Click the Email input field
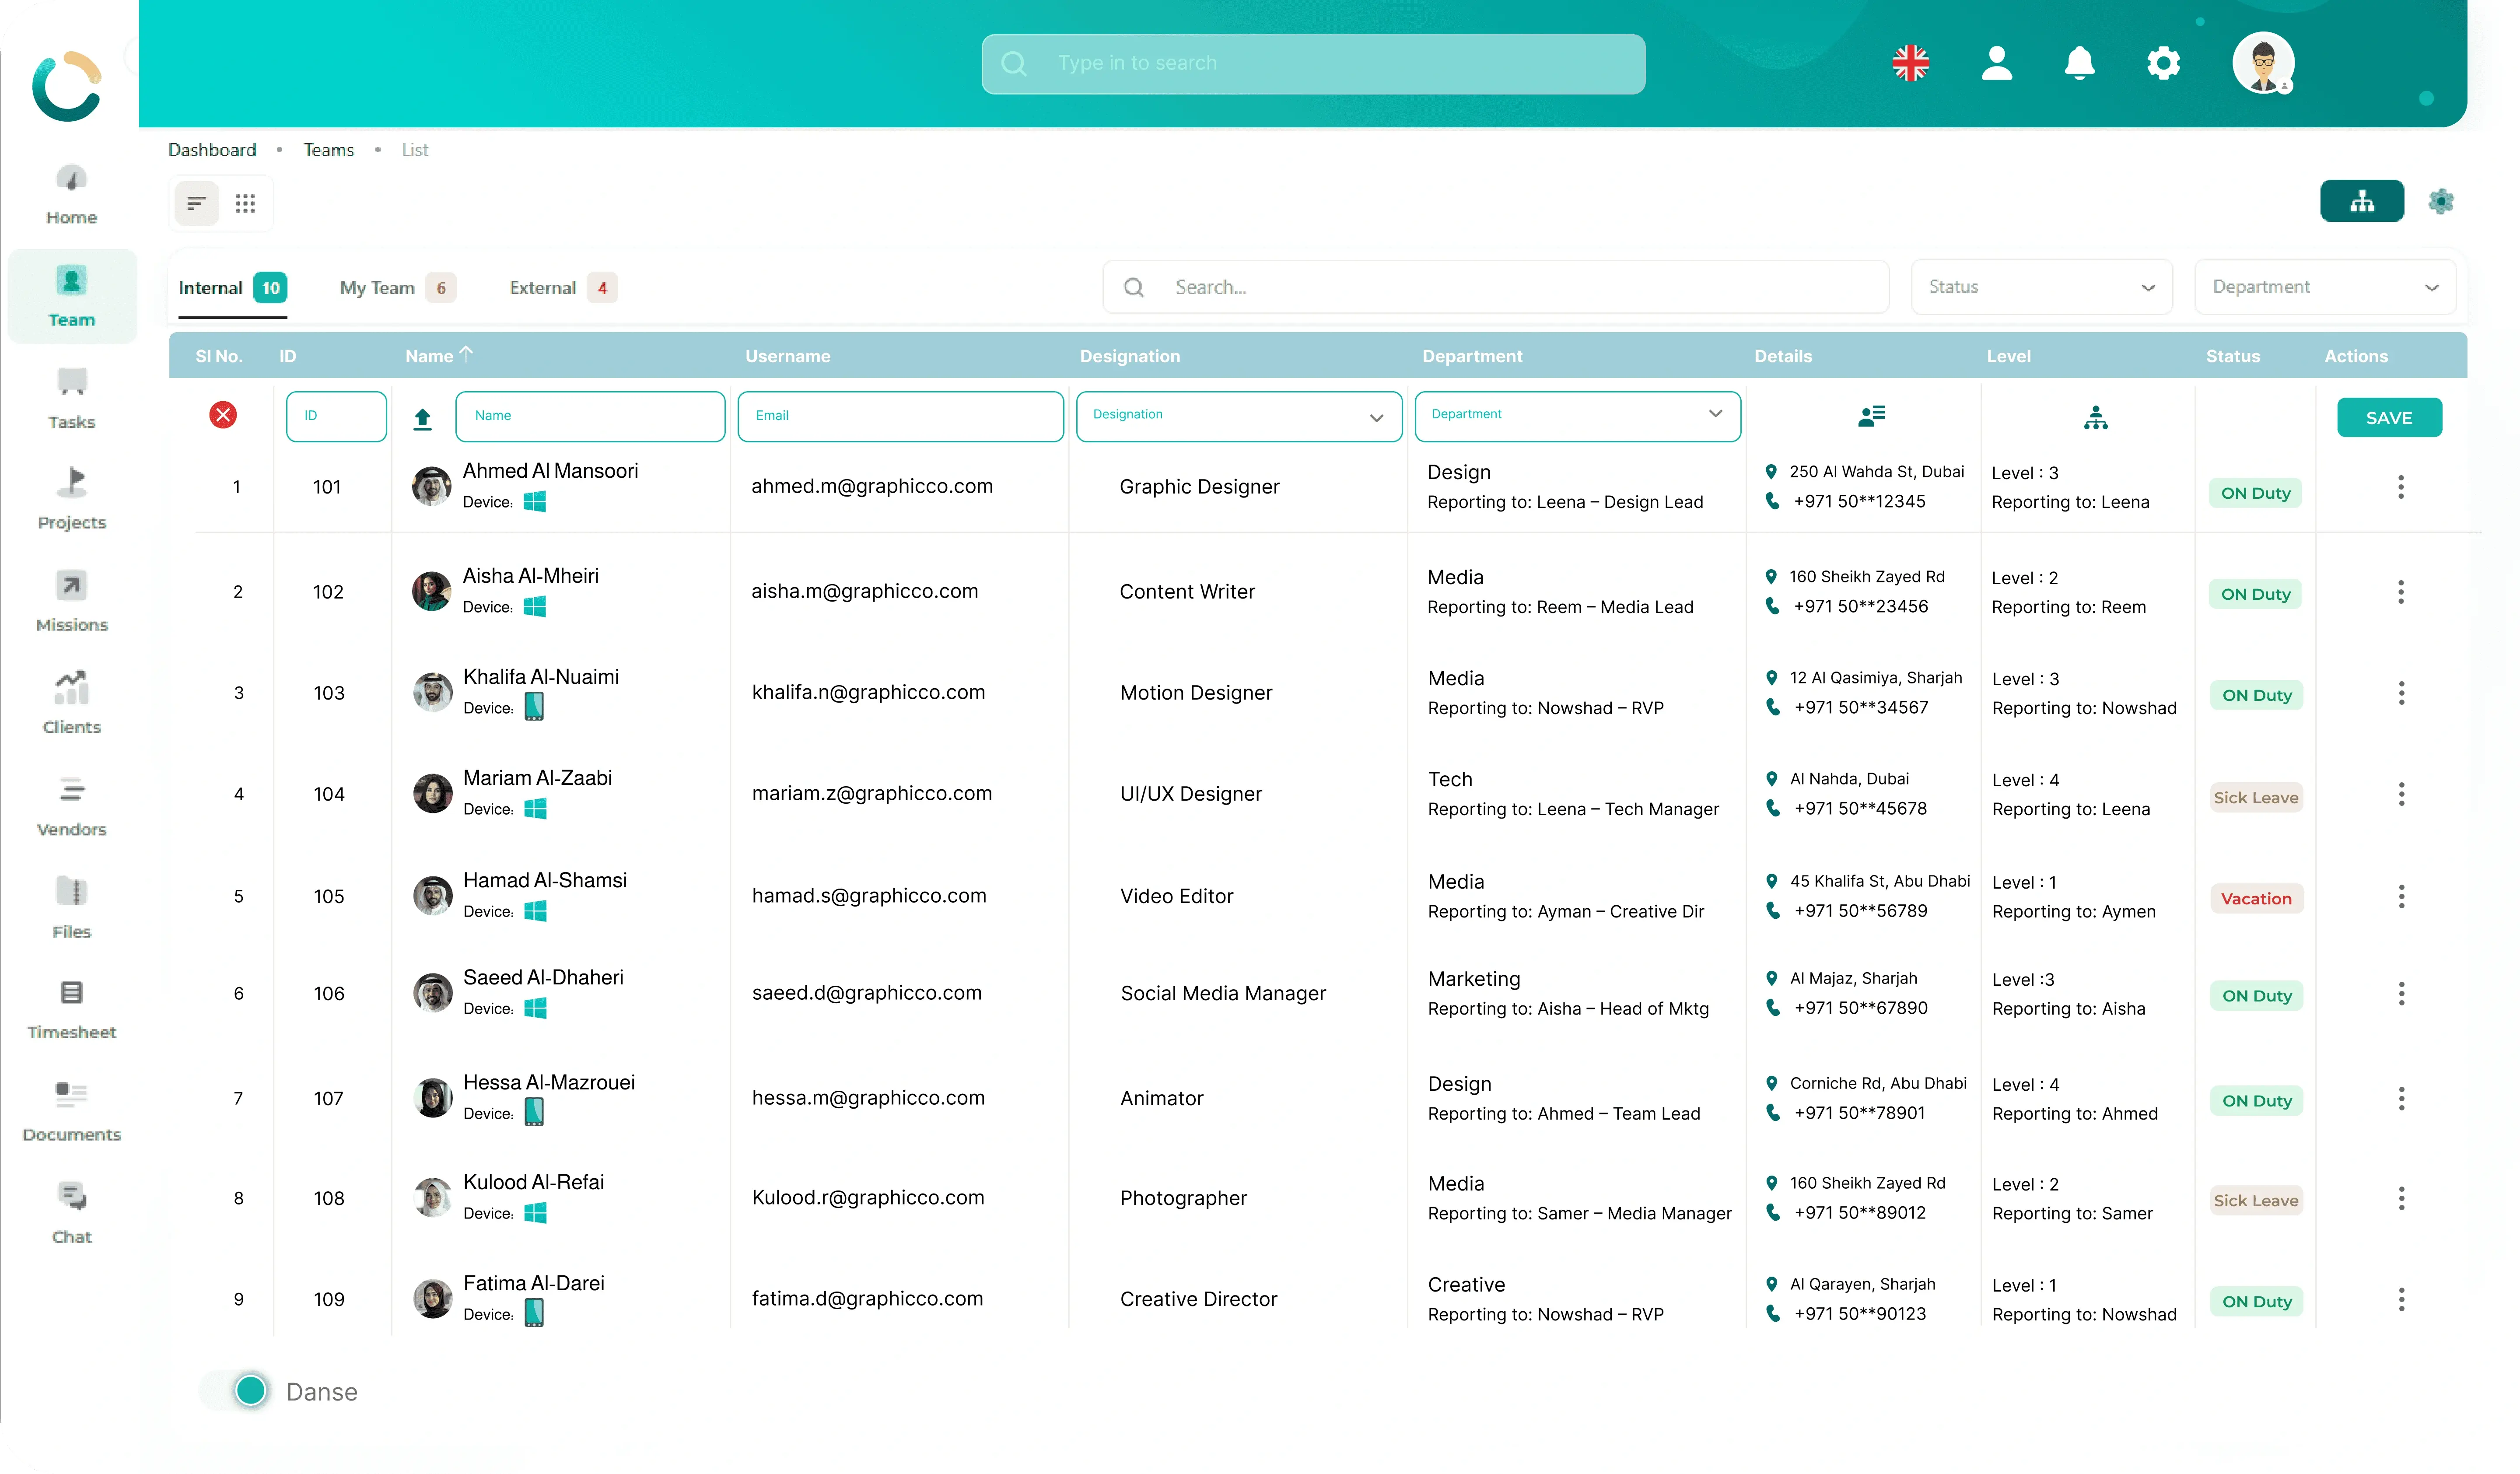 pos(899,416)
